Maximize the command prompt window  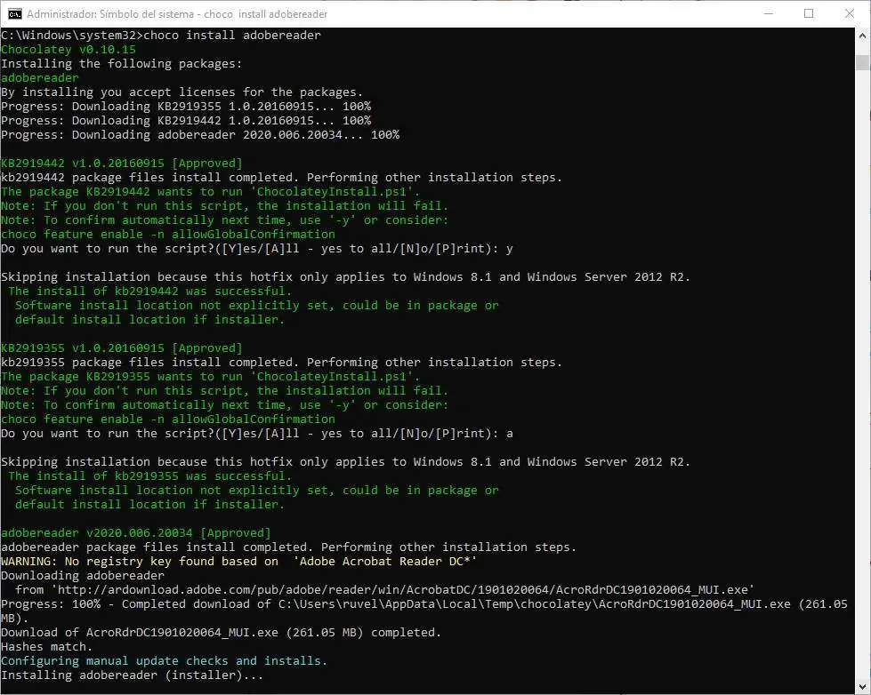(809, 14)
